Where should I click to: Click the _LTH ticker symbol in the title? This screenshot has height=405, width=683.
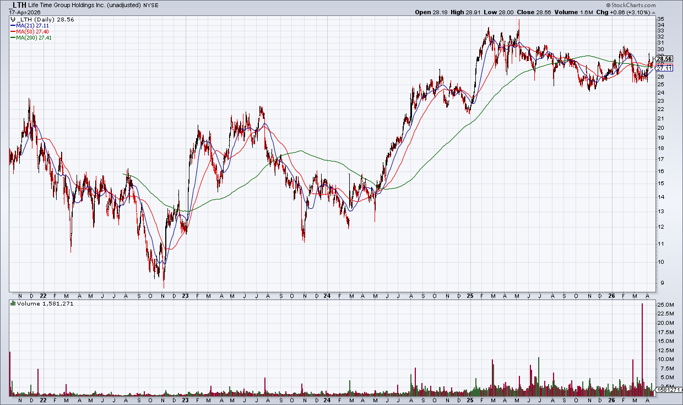click(17, 4)
